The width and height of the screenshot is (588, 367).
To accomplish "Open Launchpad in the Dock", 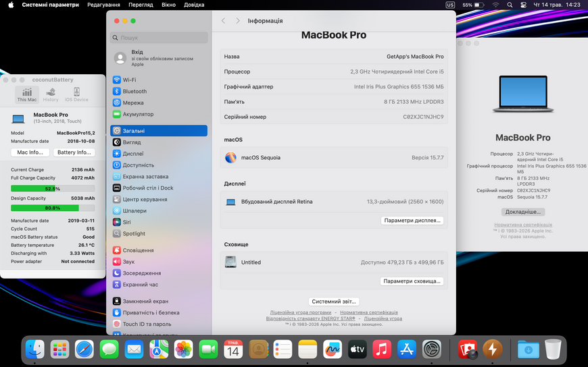I will tap(59, 349).
